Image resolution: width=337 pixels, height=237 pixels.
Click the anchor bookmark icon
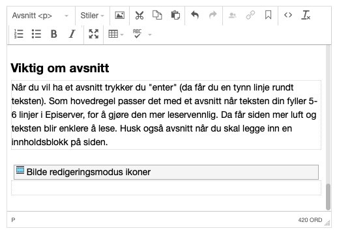[x=269, y=16]
